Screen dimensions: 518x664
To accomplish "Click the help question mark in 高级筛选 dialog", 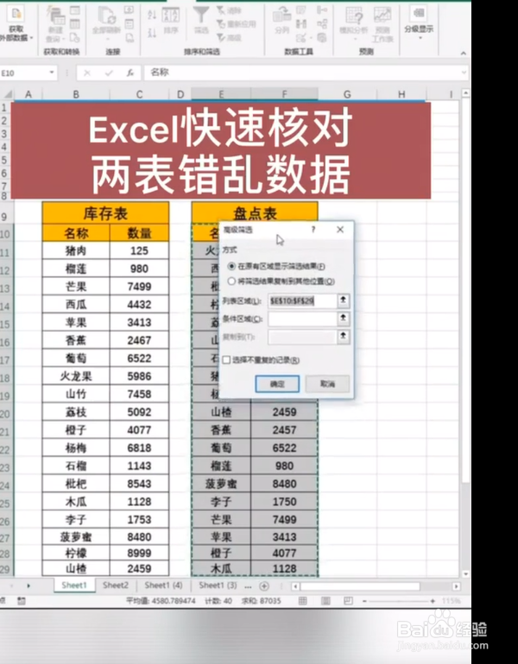I will 313,230.
